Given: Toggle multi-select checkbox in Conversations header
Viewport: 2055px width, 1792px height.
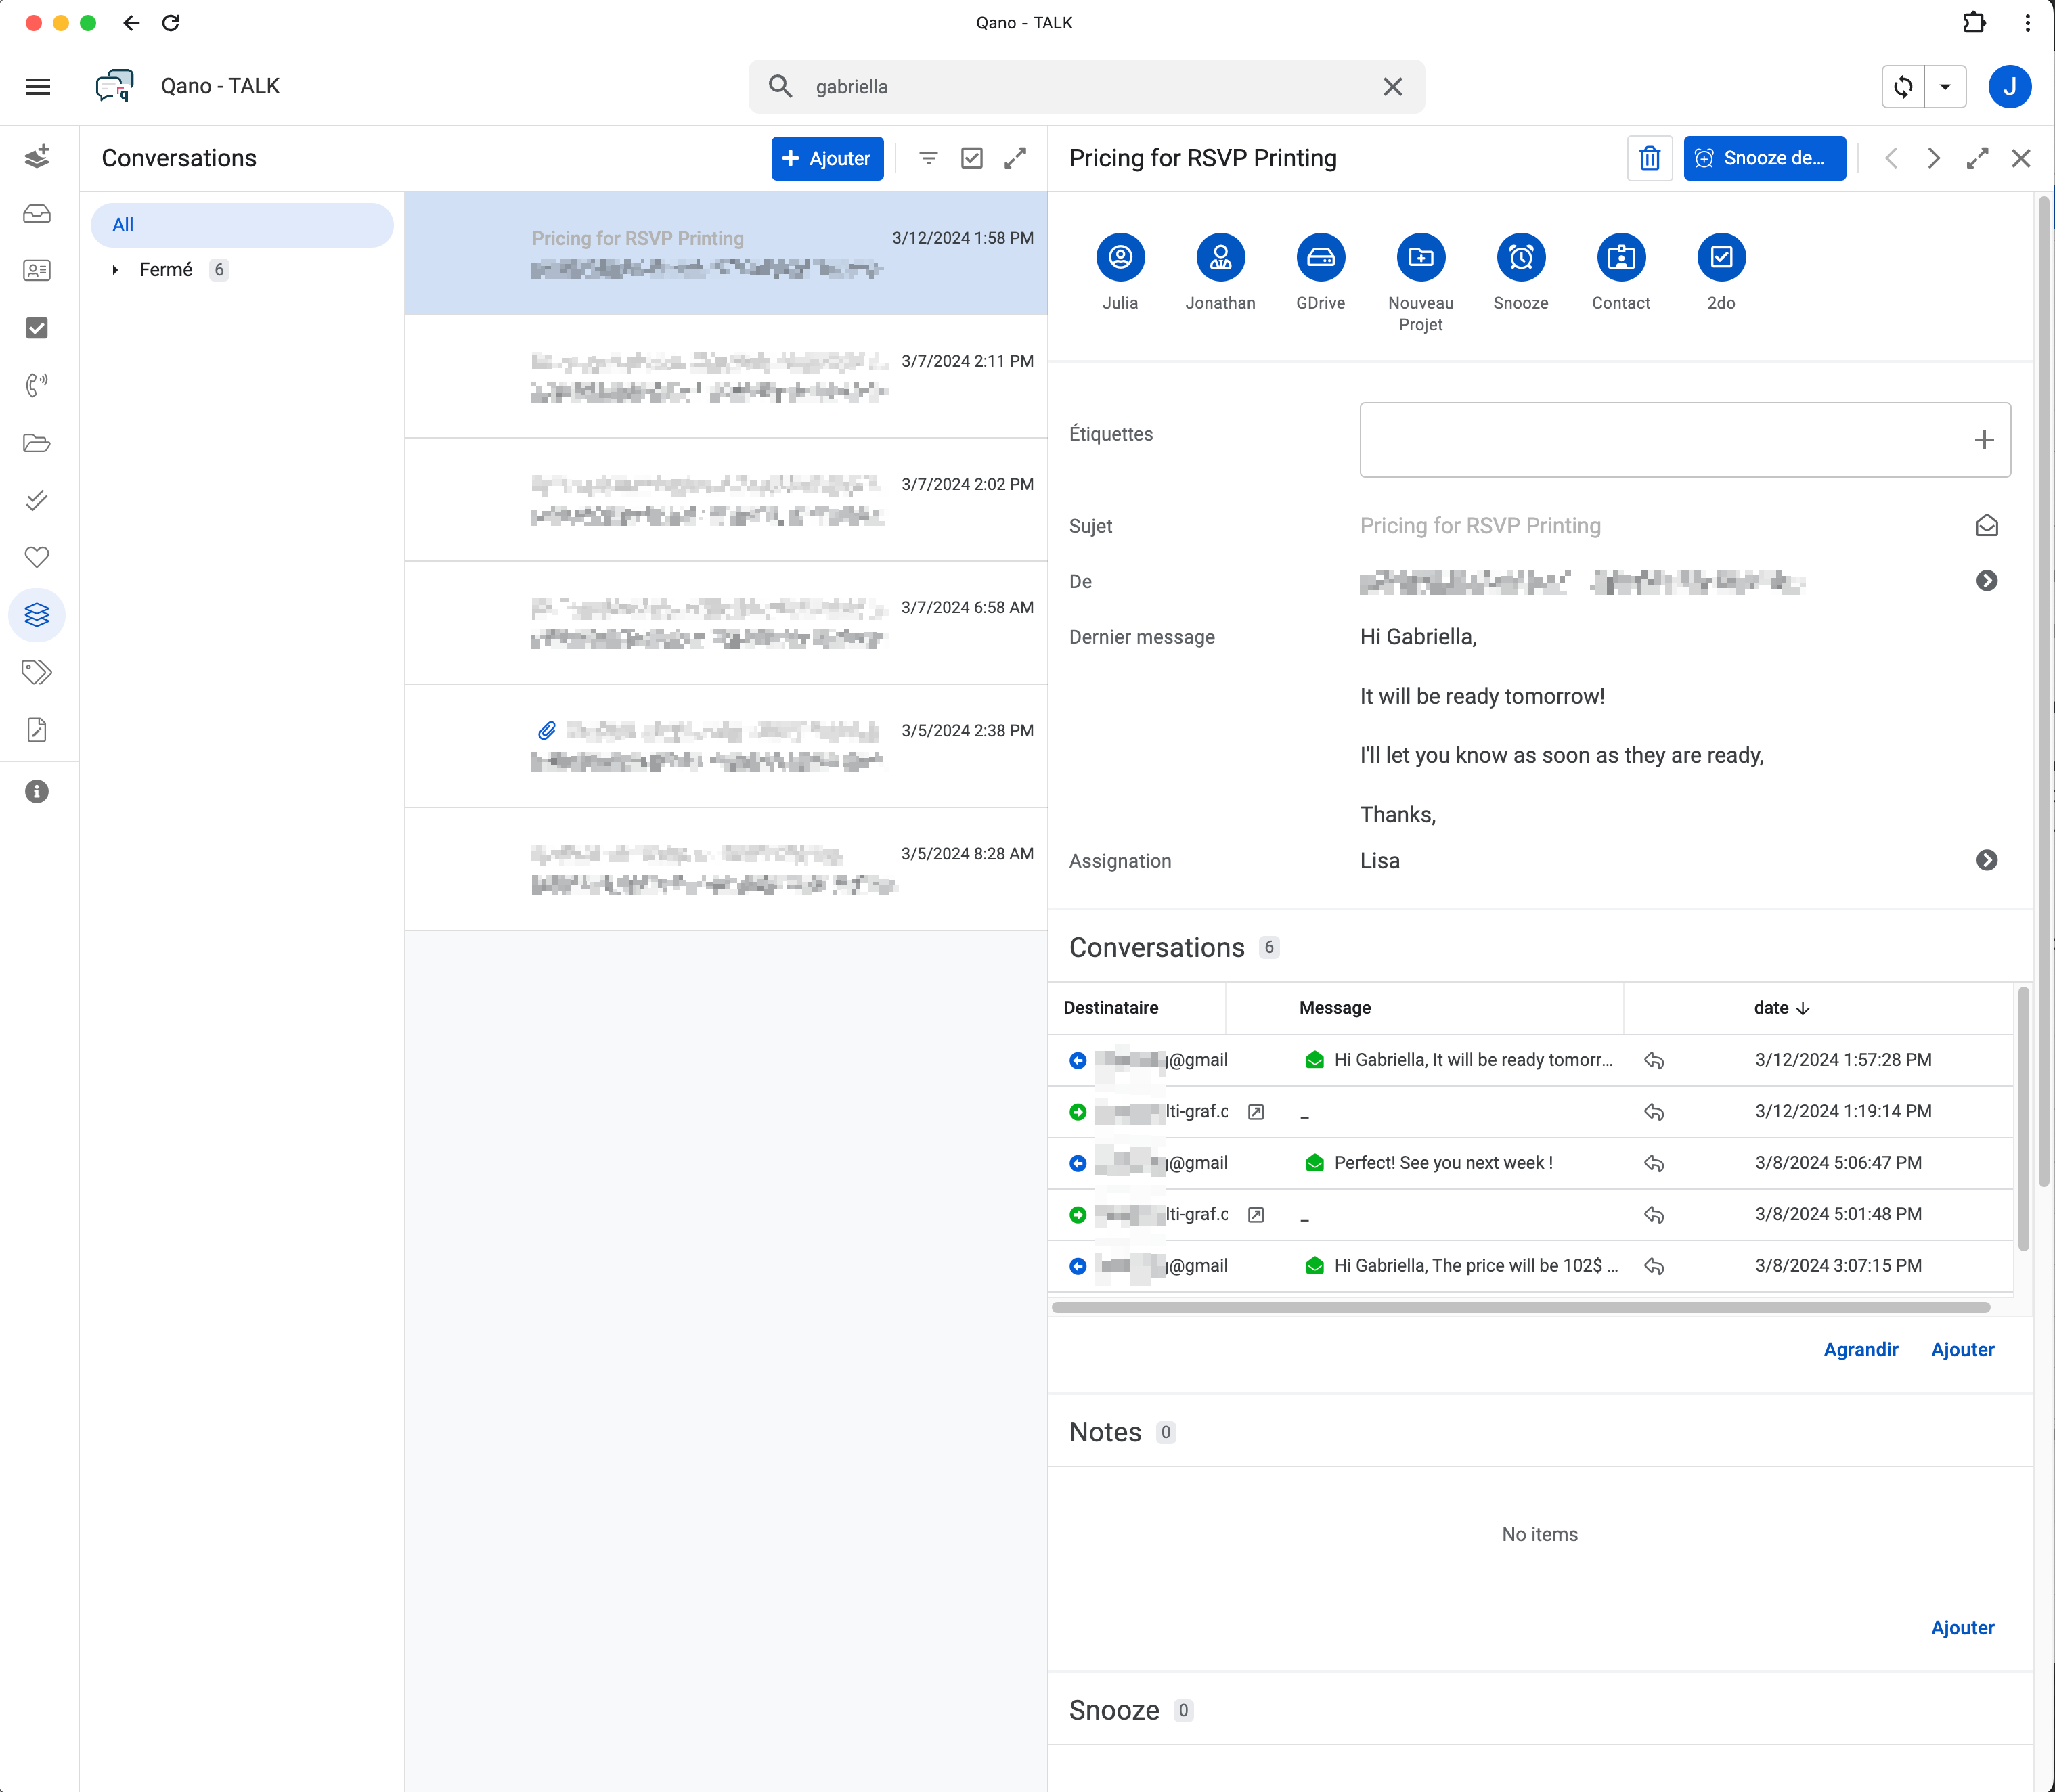Looking at the screenshot, I should (971, 158).
